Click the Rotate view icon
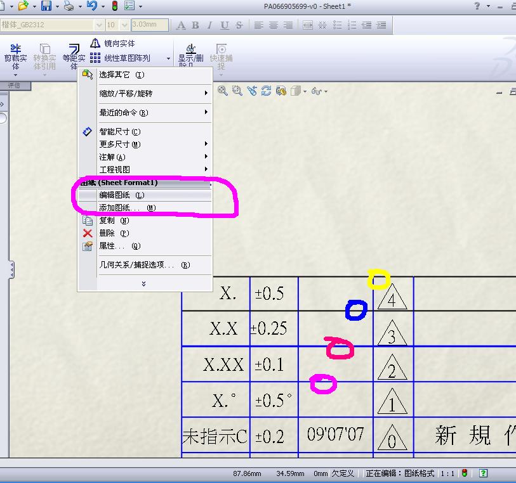This screenshot has width=516, height=483. pos(266,91)
